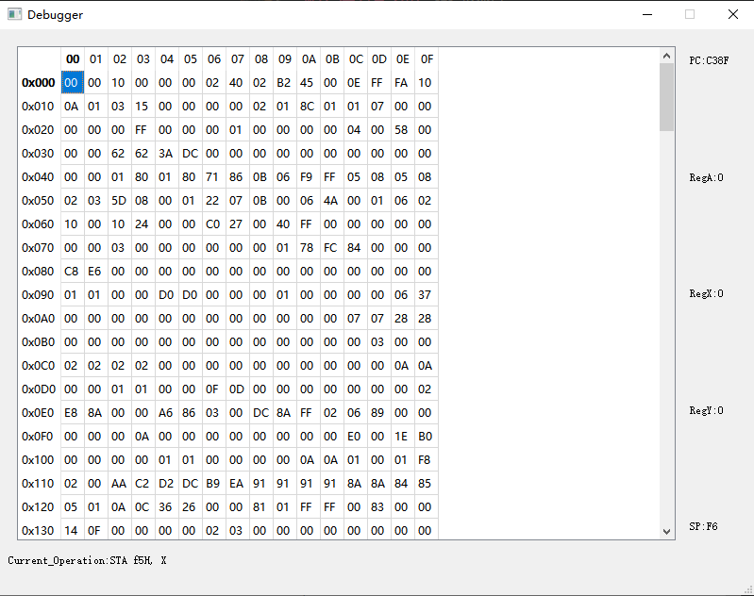Screen dimensions: 754x596
Task: Click the RegY:0 register label
Action: coord(707,410)
